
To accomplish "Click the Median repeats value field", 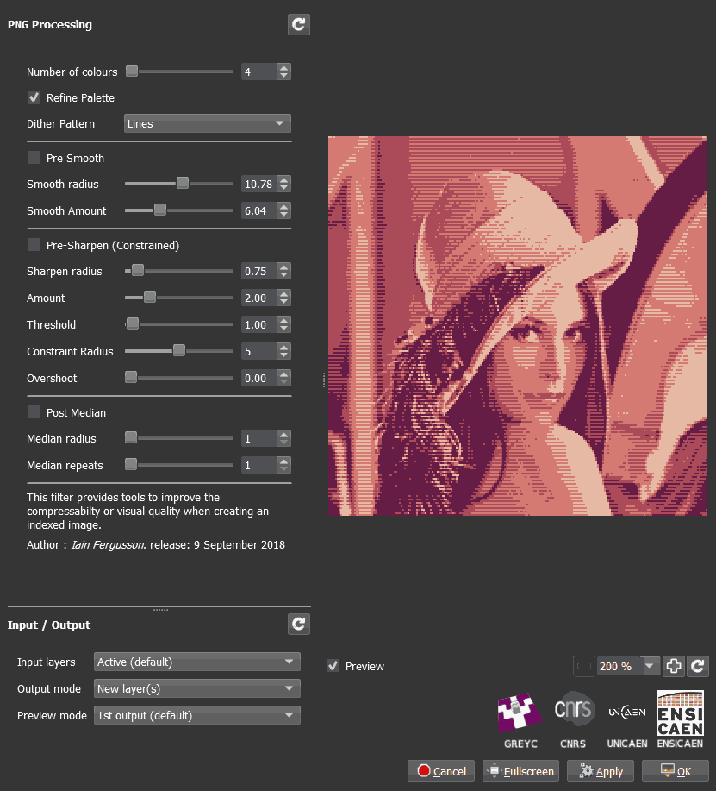I will tap(259, 465).
